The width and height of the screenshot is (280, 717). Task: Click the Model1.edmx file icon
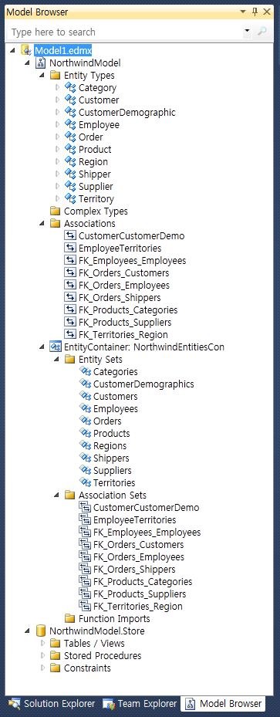point(25,50)
